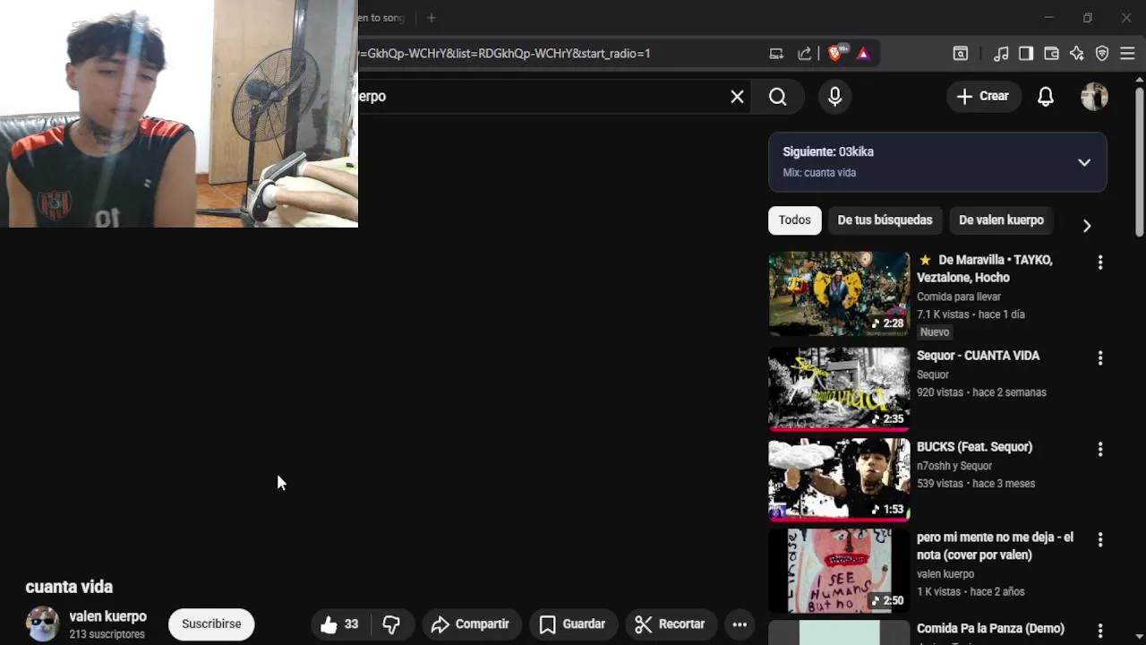
Task: Click 'n7oshh y Sequor' channel text
Action: [x=954, y=466]
